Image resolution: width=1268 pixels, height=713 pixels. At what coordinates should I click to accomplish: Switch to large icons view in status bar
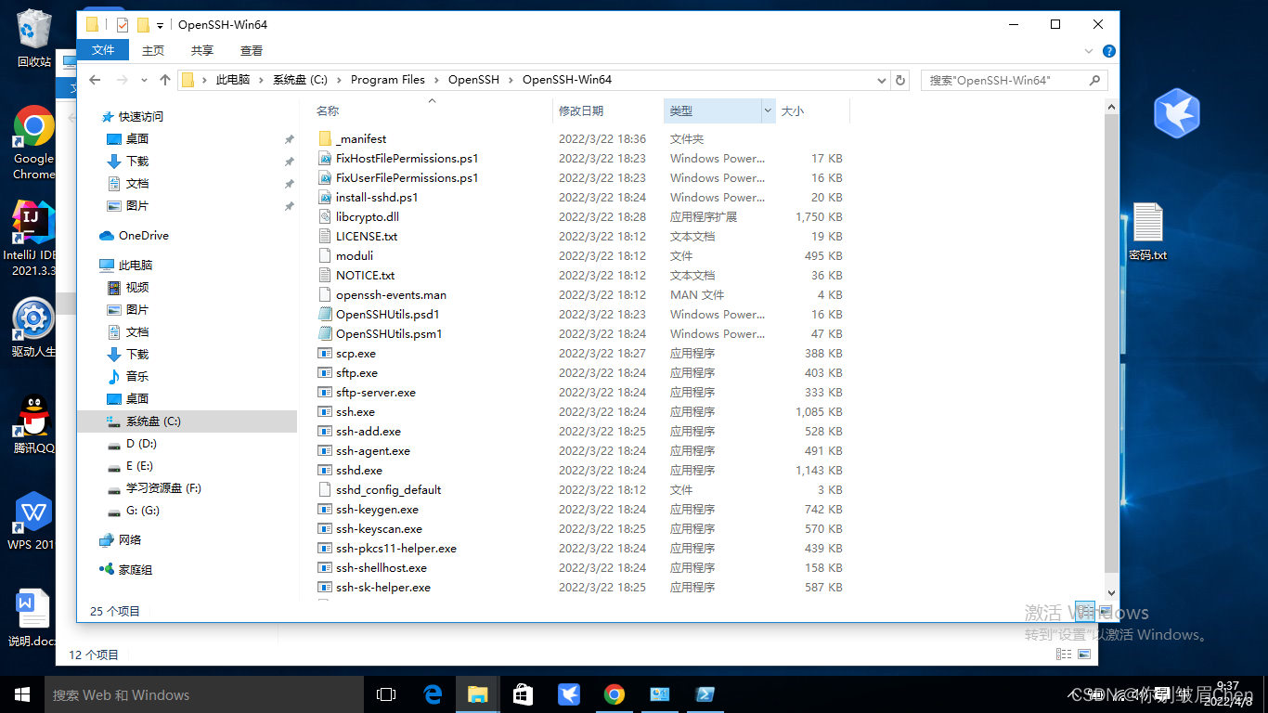coord(1105,610)
